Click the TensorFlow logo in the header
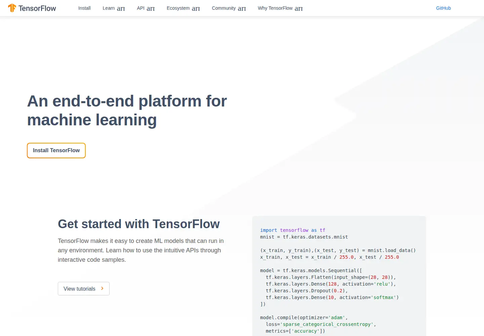This screenshot has width=484, height=336. 32,8
